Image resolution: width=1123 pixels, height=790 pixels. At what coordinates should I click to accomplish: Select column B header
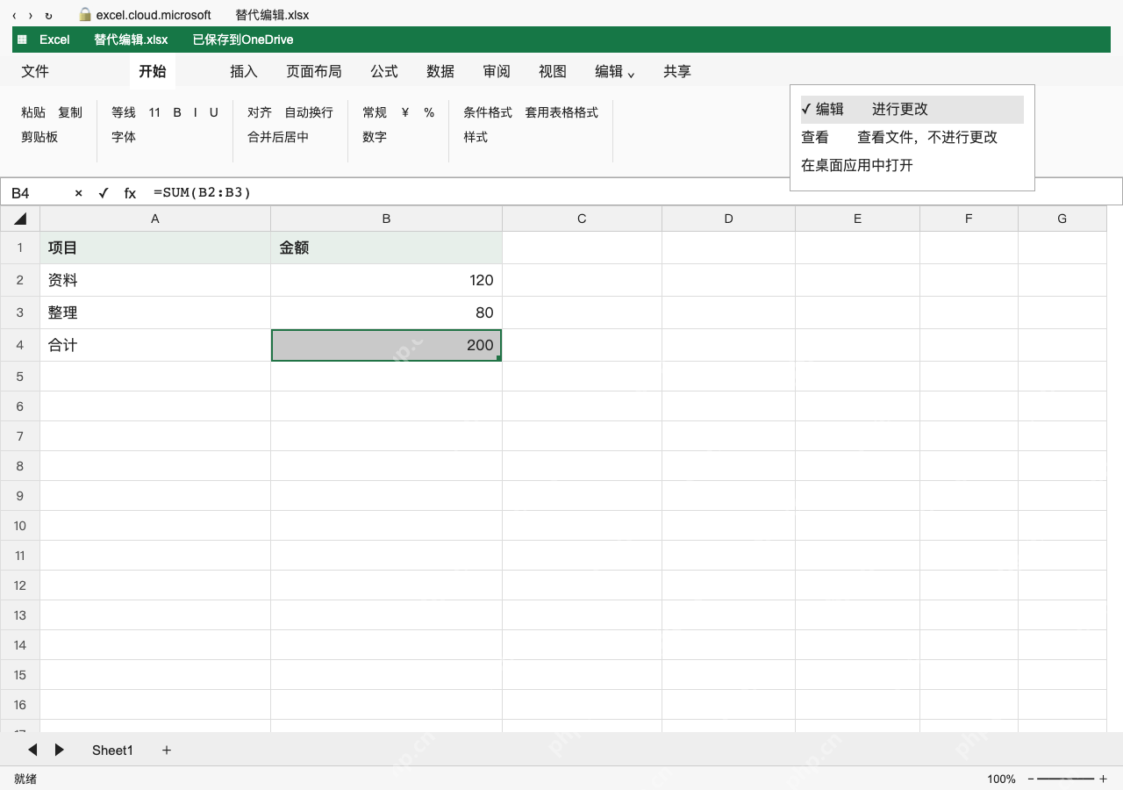[x=386, y=219]
